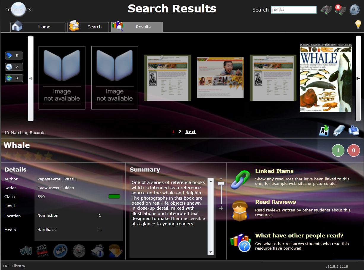Image resolution: width=364 pixels, height=270 pixels.
Task: Click the binoculars search icon
Action: coord(326,10)
